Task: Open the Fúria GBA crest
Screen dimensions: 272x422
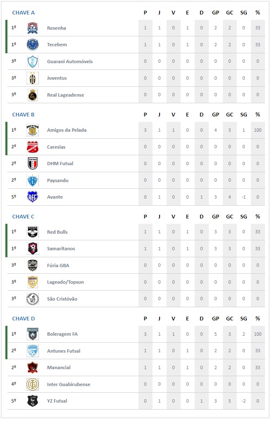Action: [x=33, y=266]
